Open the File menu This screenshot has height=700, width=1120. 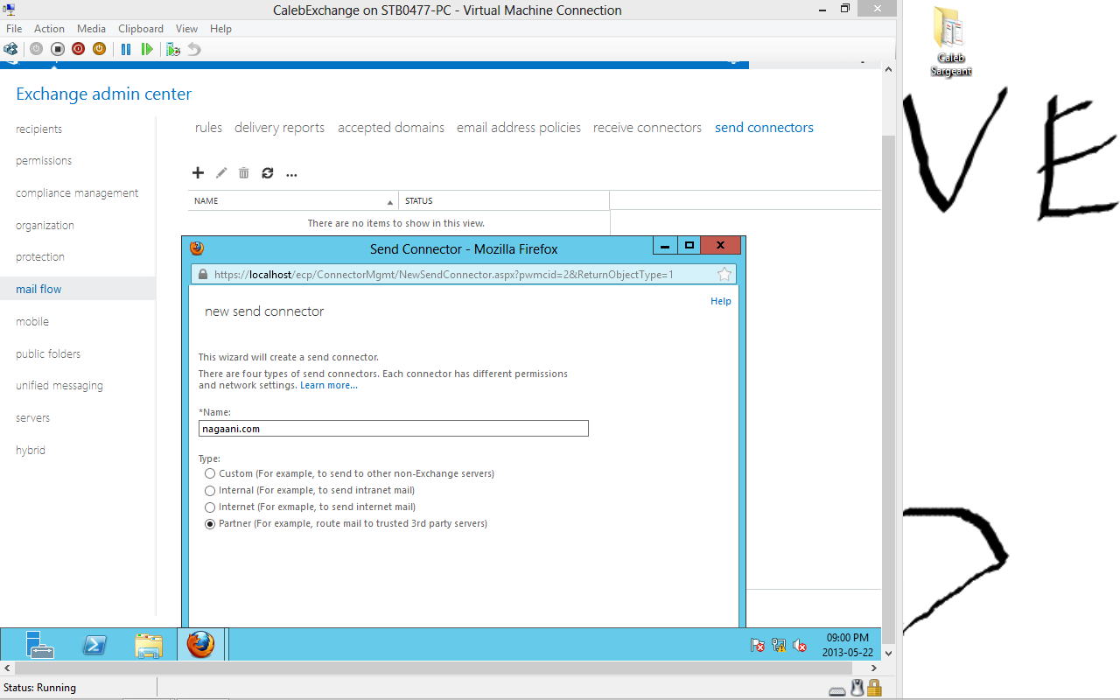point(14,29)
